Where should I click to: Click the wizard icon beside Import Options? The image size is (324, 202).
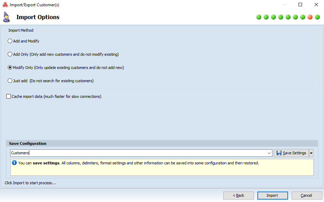coord(6,17)
